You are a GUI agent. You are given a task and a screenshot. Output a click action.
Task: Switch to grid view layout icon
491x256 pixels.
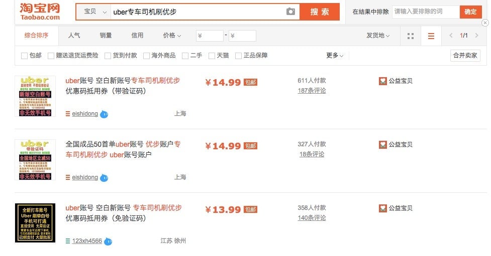(411, 36)
